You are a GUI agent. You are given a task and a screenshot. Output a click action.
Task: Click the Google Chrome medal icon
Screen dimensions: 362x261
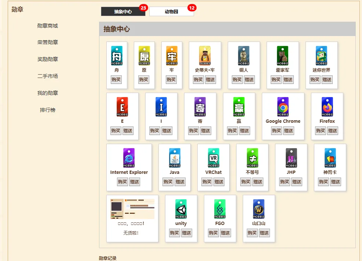[283, 107]
